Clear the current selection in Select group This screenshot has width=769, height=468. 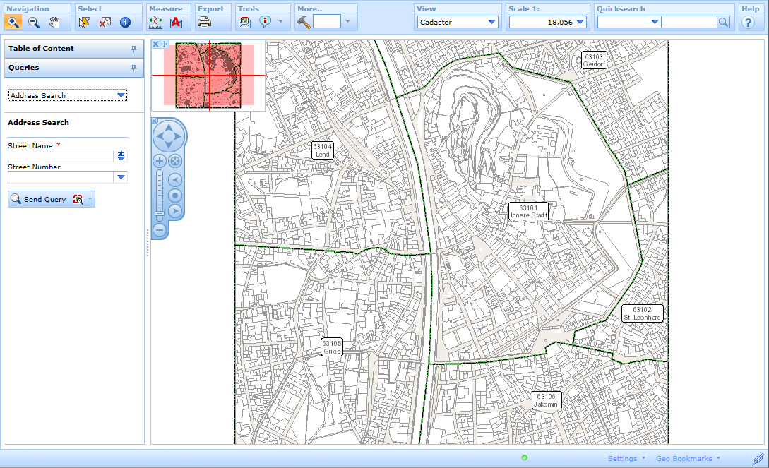click(104, 22)
